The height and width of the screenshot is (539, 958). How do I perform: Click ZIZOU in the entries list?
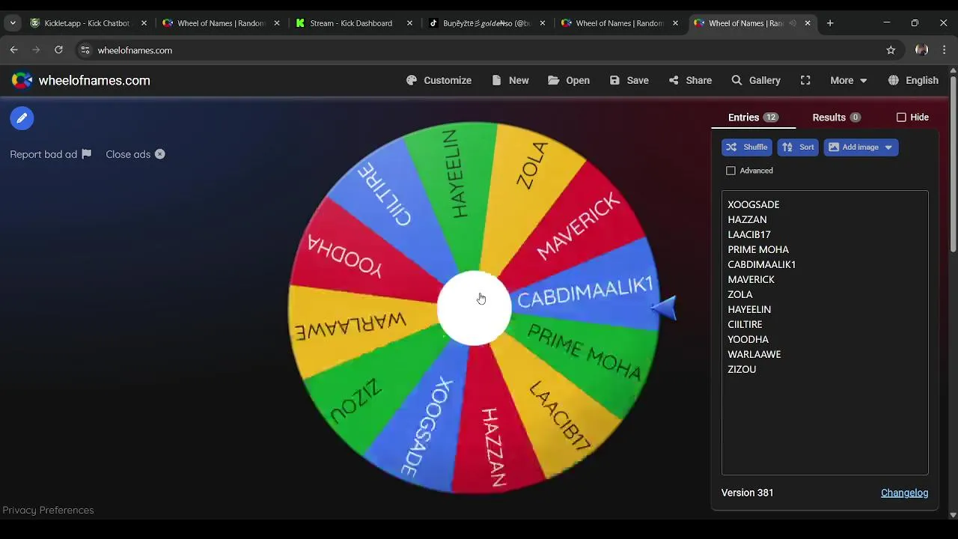pyautogui.click(x=742, y=369)
